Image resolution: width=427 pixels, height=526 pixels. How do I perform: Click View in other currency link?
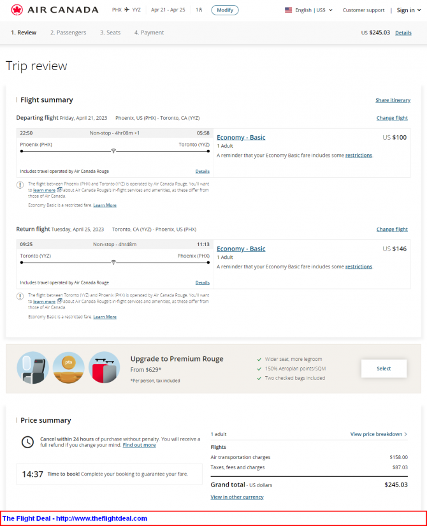click(237, 497)
